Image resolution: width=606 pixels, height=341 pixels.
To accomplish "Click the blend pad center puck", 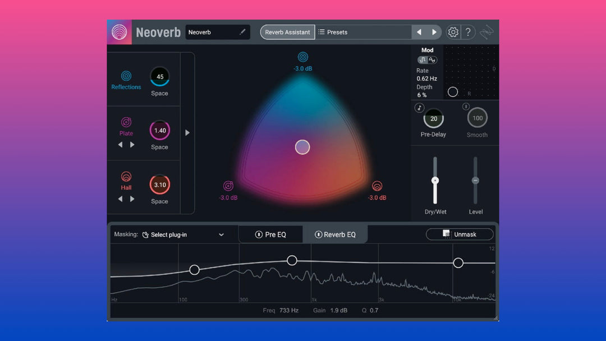I will point(302,147).
